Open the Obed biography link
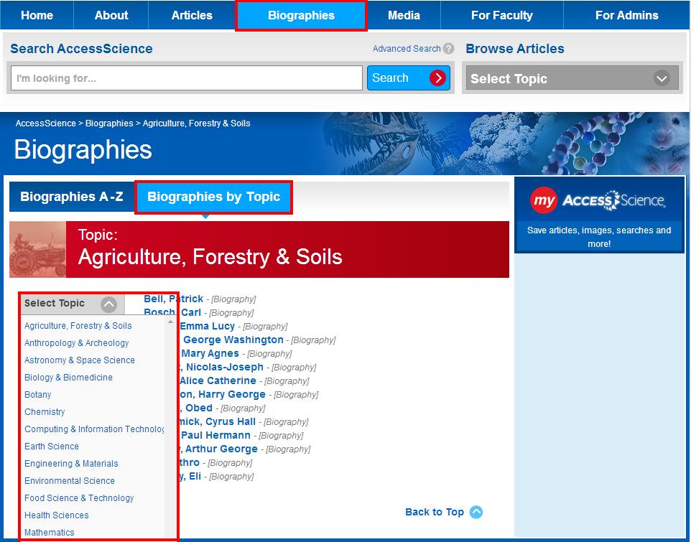This screenshot has width=691, height=542. pyautogui.click(x=195, y=408)
